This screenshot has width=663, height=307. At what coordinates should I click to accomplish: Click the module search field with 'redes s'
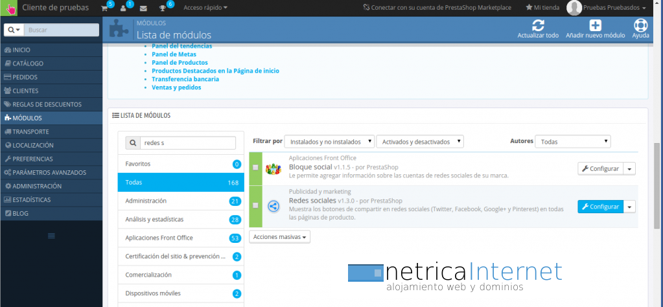pyautogui.click(x=188, y=143)
